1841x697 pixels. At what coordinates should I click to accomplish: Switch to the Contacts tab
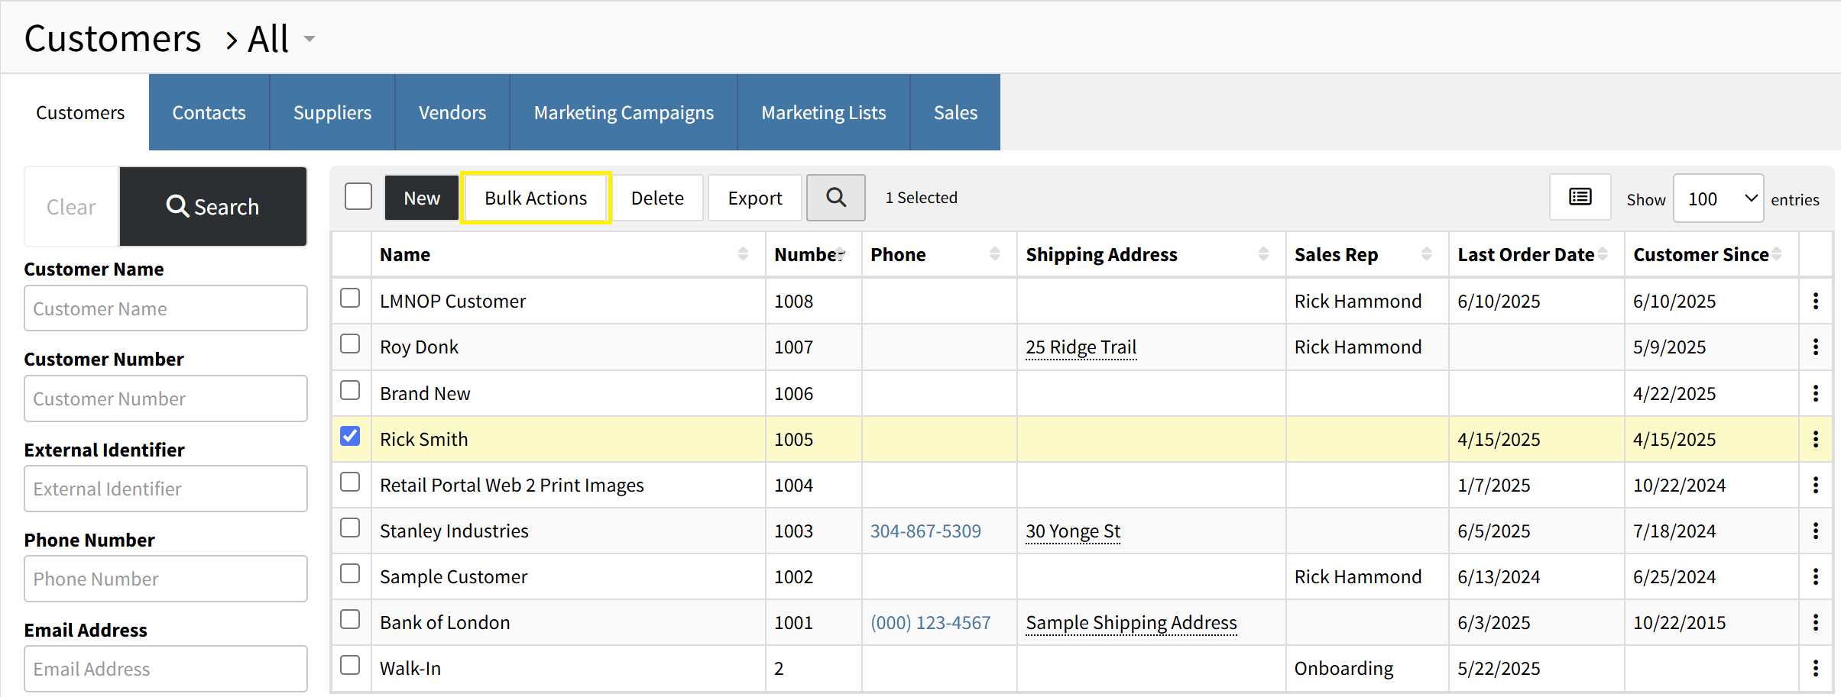point(209,112)
